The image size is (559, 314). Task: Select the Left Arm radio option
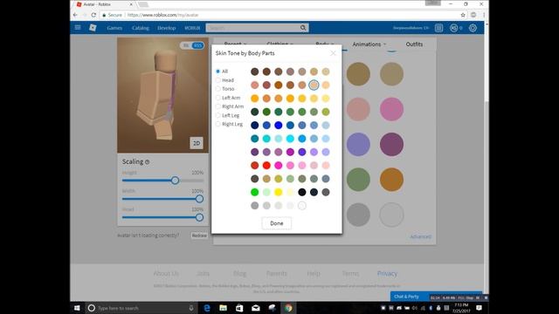click(x=217, y=98)
